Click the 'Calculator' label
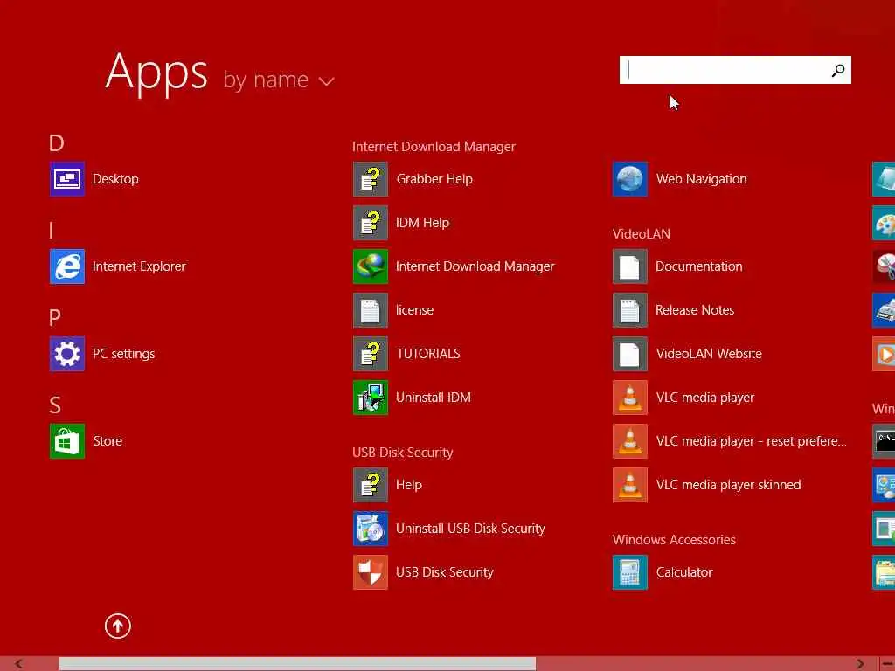Image resolution: width=895 pixels, height=671 pixels. tap(684, 572)
